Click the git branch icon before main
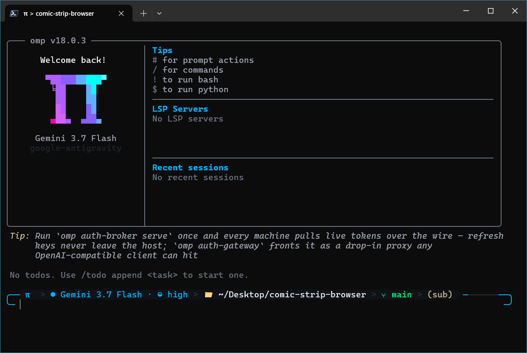527x353 pixels. pos(384,294)
